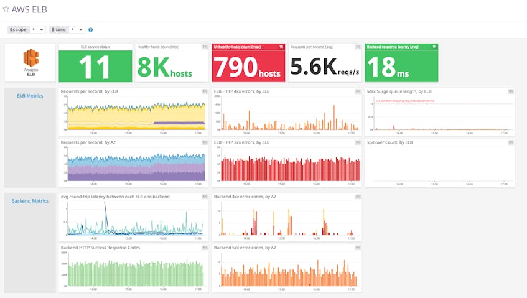Open the $name variable dropdown
This screenshot has height=298, width=527.
(77, 30)
